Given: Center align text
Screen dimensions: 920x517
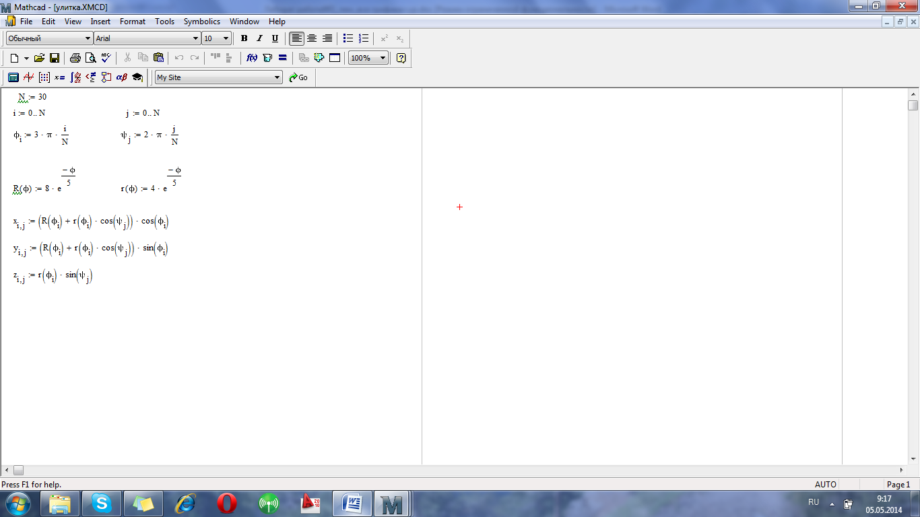Looking at the screenshot, I should 312,38.
